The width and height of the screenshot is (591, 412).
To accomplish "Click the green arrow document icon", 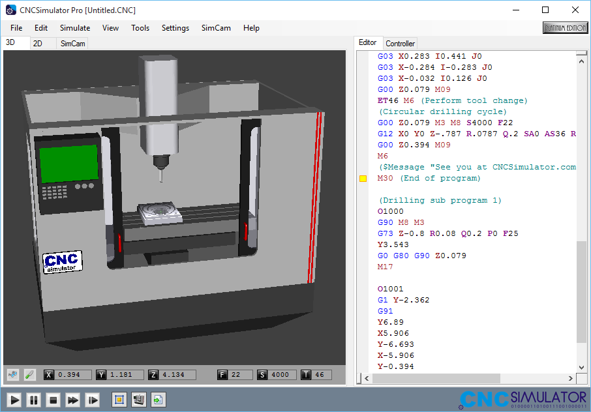I will click(x=158, y=399).
